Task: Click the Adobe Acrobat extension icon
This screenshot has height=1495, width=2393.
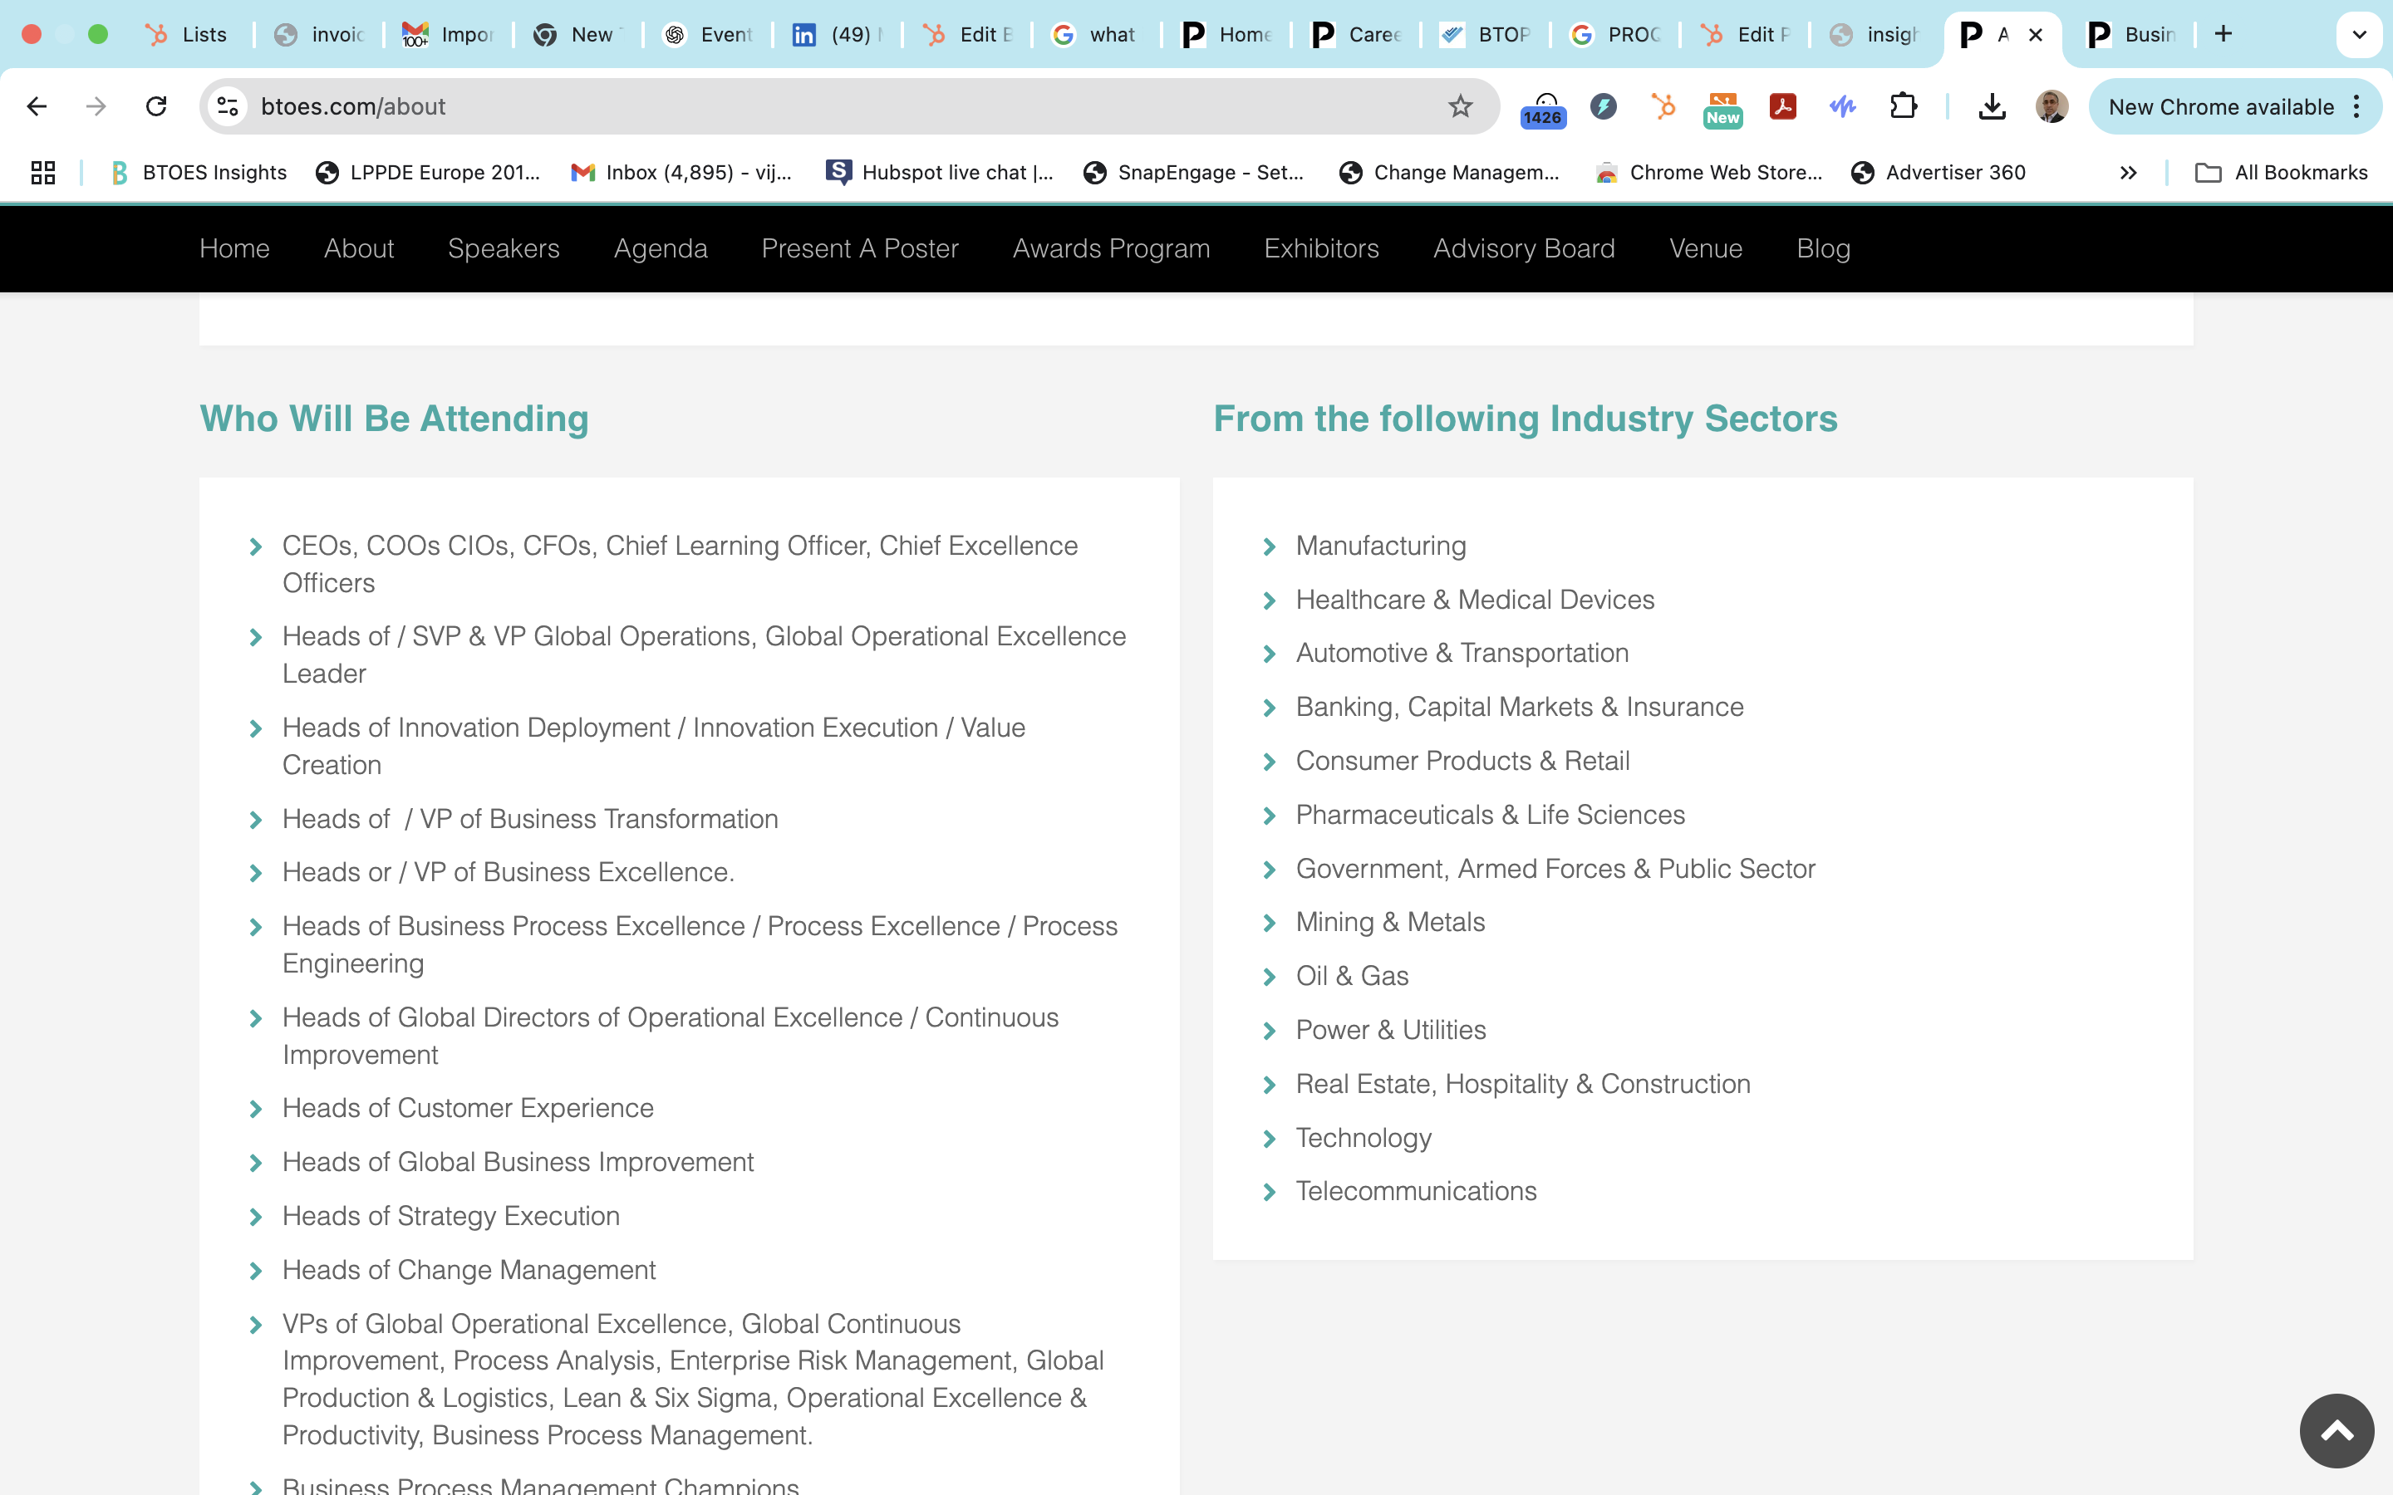Action: tap(1783, 107)
